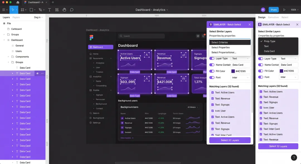Uncheck Icon: User in left dialog list
Viewport: 301px width, 164px height.
tap(212, 111)
